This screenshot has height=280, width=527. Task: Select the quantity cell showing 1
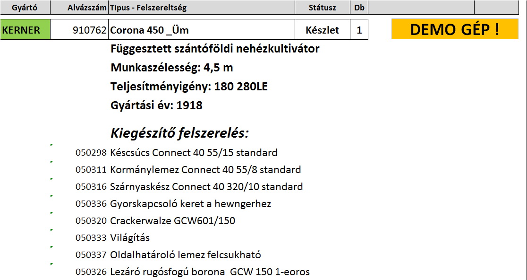tap(359, 30)
